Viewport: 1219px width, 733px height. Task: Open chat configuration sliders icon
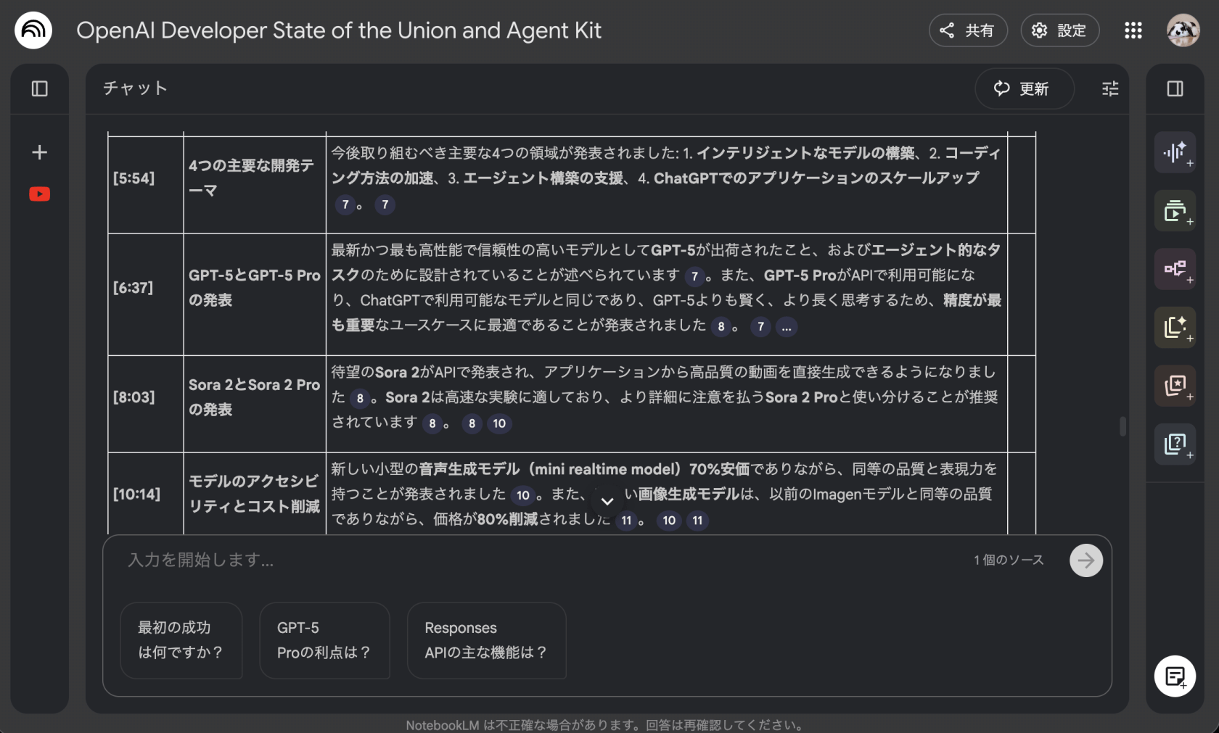pos(1110,88)
